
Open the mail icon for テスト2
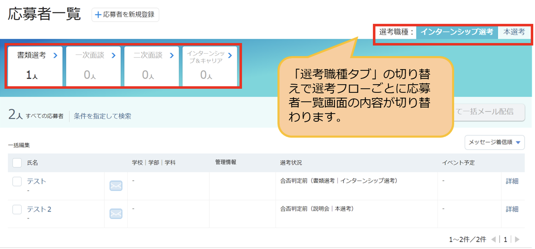[116, 214]
